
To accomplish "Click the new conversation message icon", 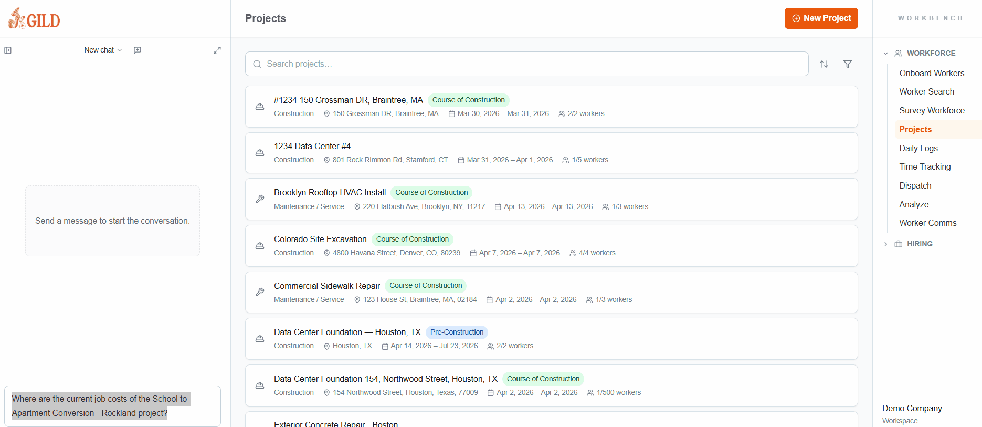I will [138, 50].
